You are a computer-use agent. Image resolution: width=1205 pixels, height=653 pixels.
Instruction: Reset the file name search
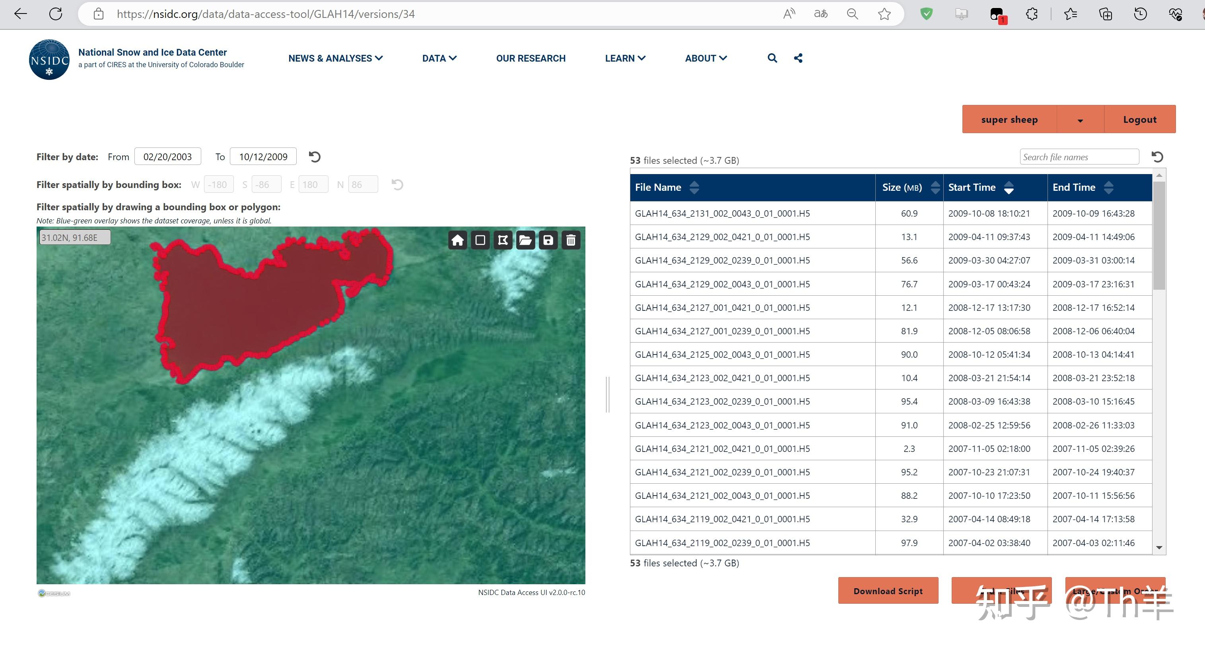pyautogui.click(x=1157, y=157)
